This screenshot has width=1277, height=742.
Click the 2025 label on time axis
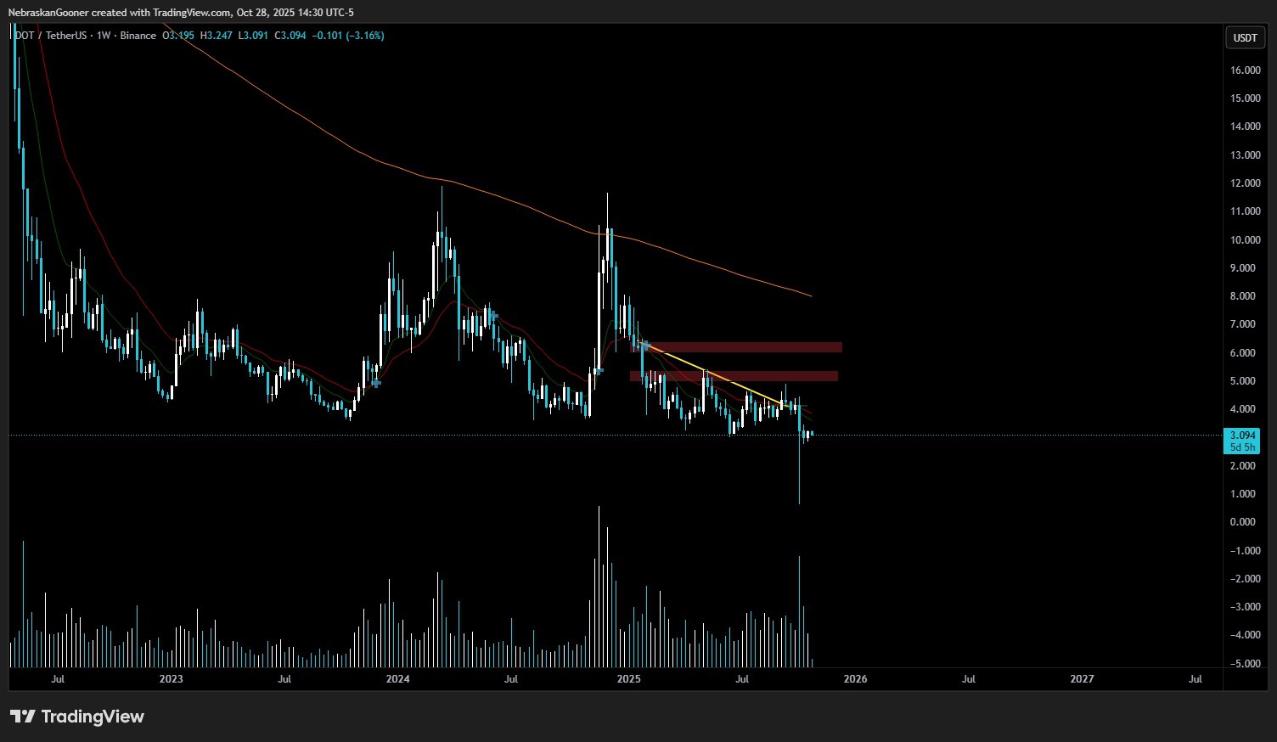point(628,679)
